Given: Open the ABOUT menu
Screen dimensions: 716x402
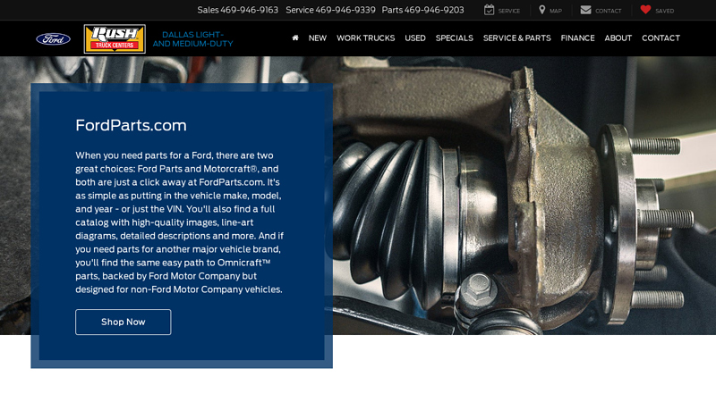Looking at the screenshot, I should click(x=618, y=38).
